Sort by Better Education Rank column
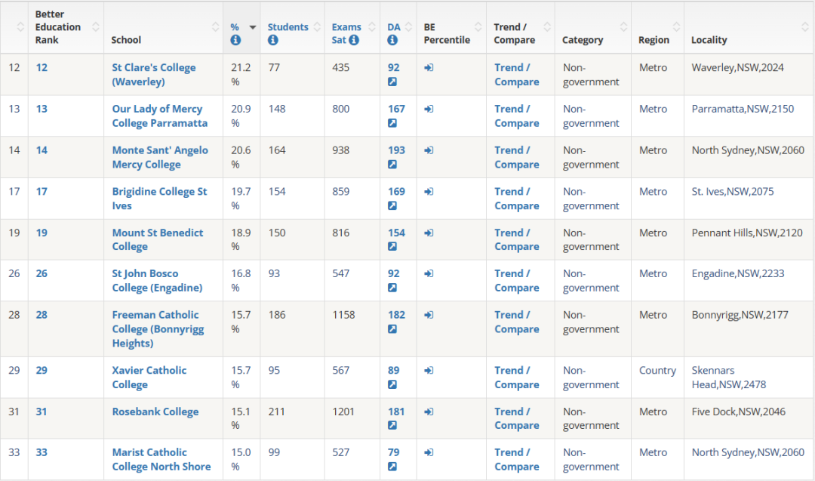815x481 pixels. coord(96,26)
